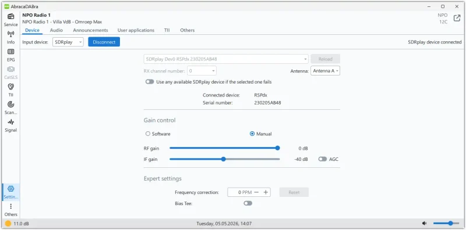This screenshot has height=230, width=466.
Task: Click the Connected device RSPdx value
Action: 260,95
